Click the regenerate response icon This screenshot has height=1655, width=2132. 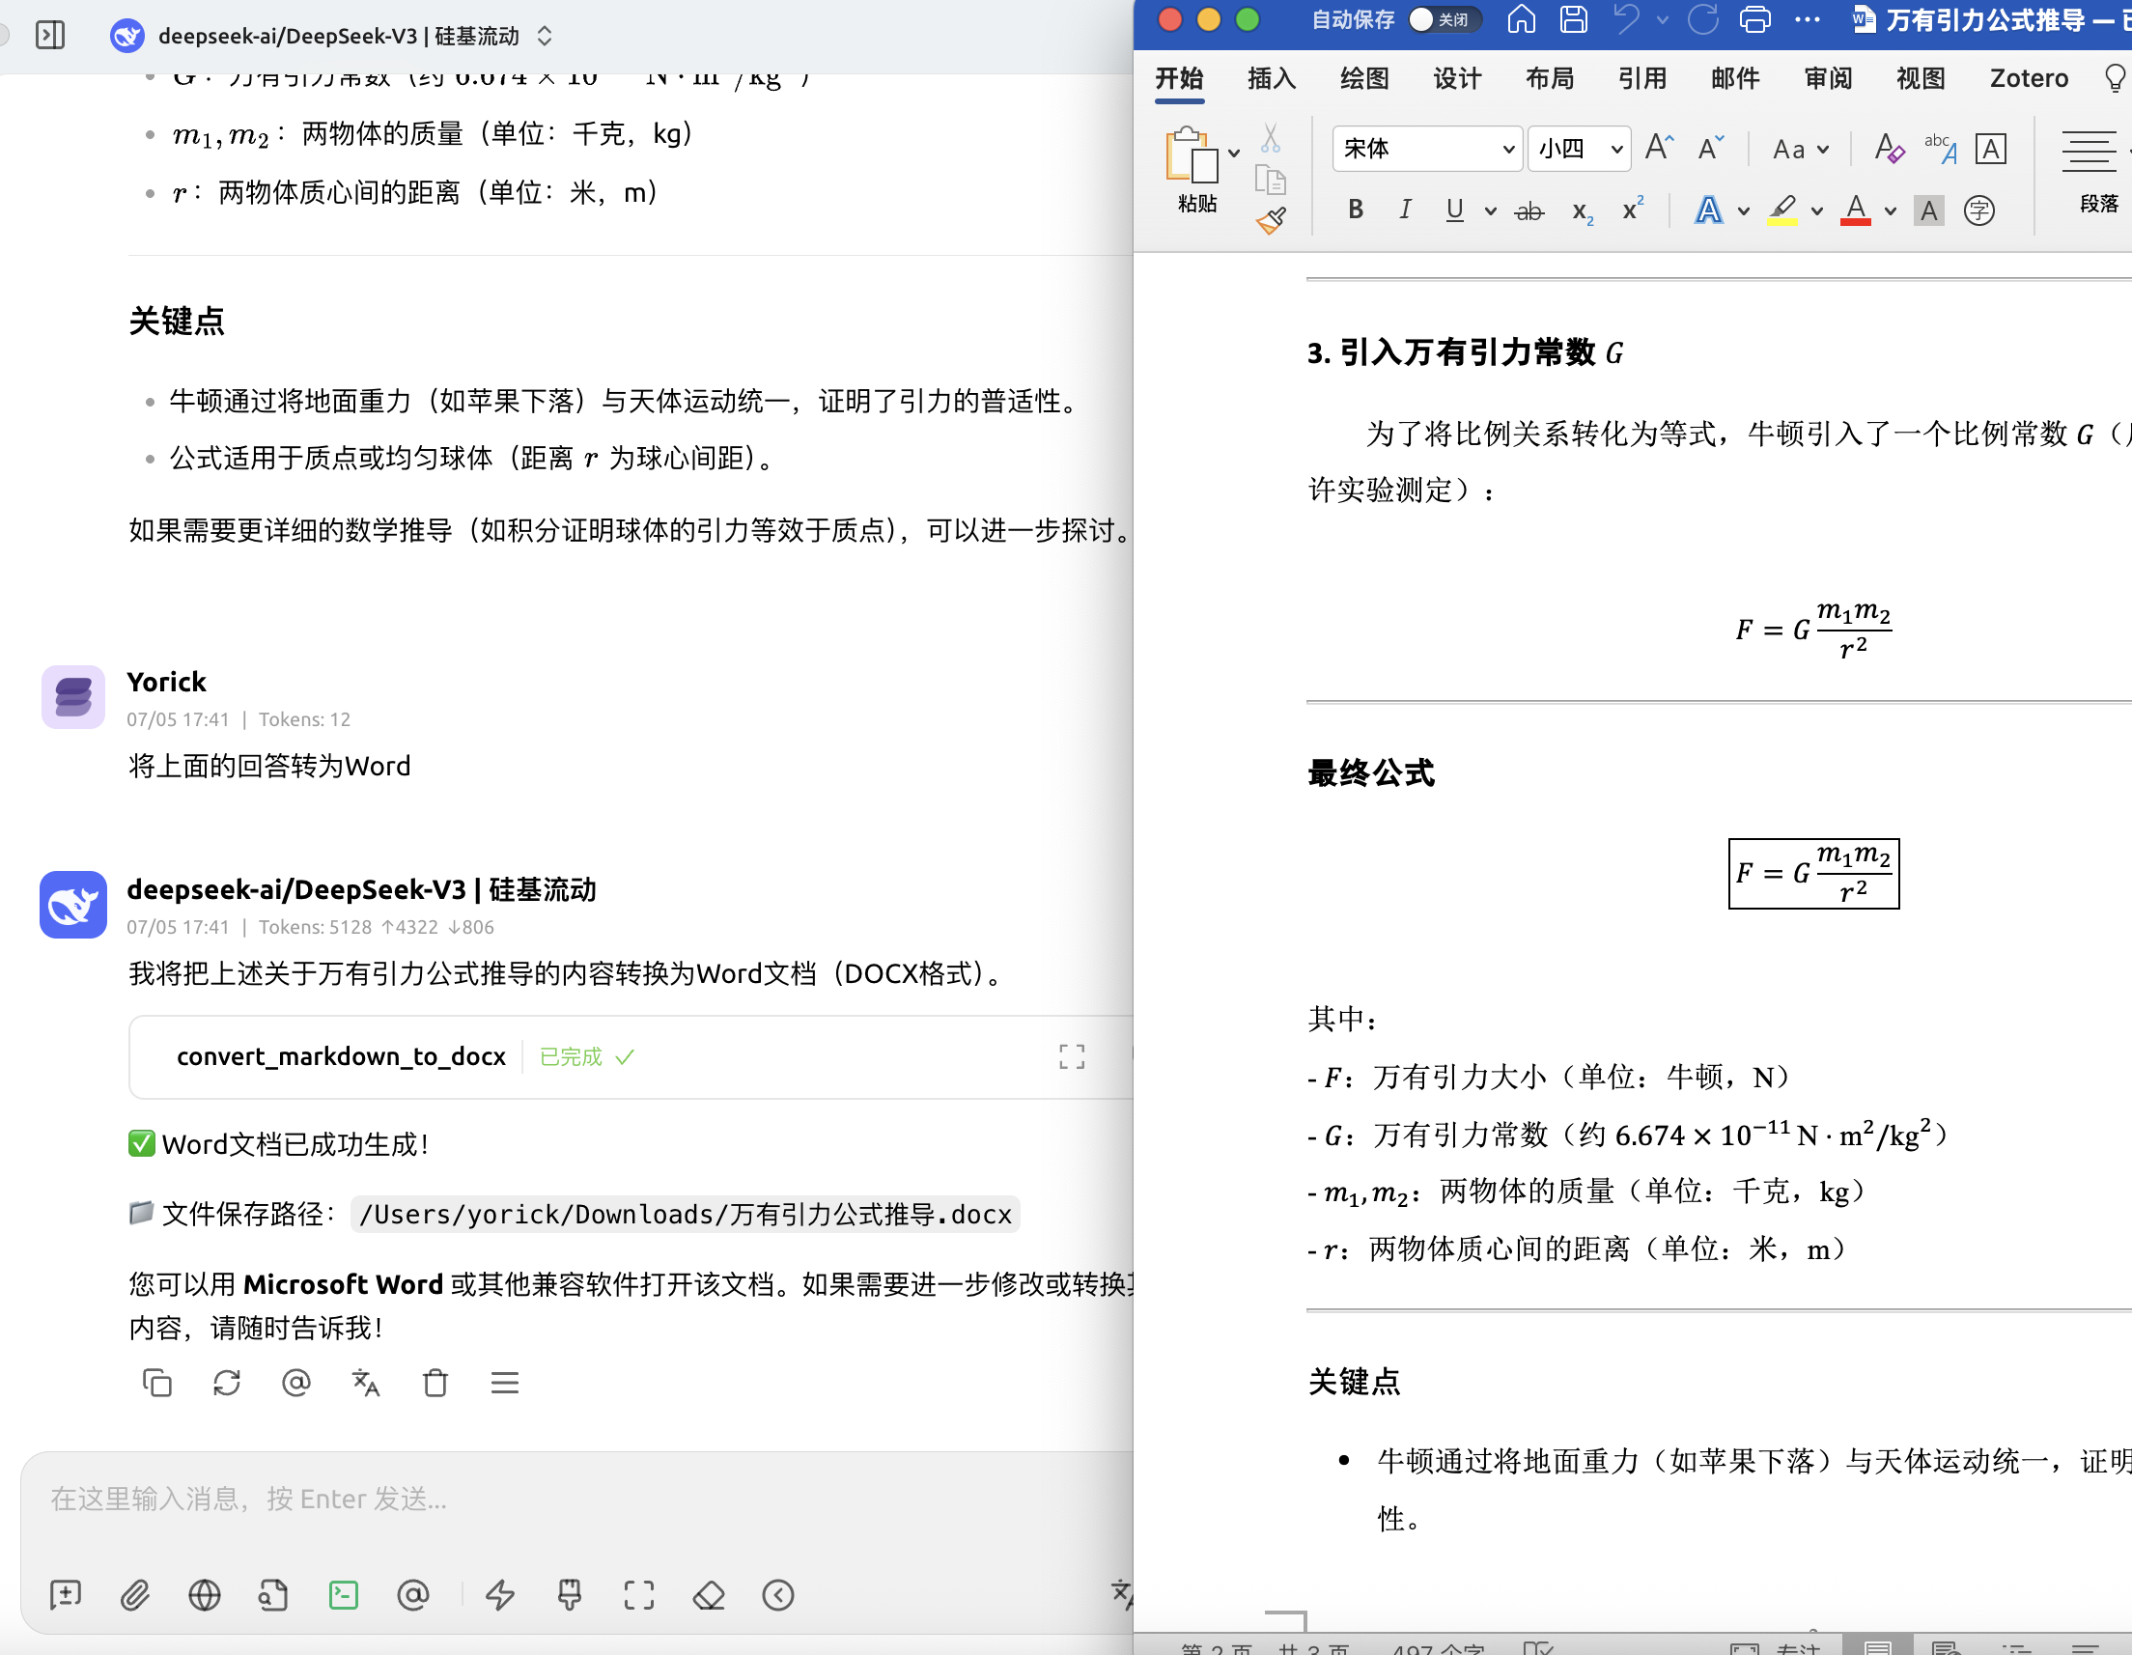[227, 1383]
